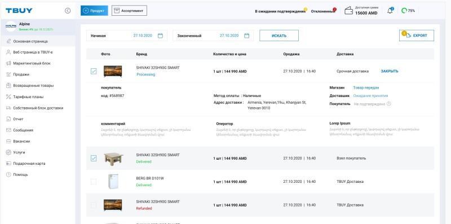Viewport: 451px width, 224px height.
Task: Uncheck the Processing SHIVAKI order checkbox
Action: 94,71
